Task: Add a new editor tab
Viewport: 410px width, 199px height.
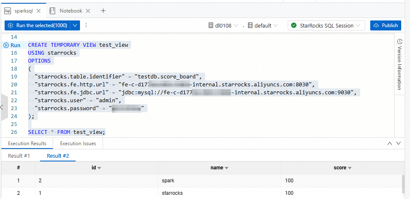Action: [103, 11]
